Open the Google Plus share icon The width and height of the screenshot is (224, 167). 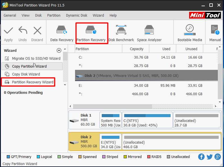tap(218, 157)
